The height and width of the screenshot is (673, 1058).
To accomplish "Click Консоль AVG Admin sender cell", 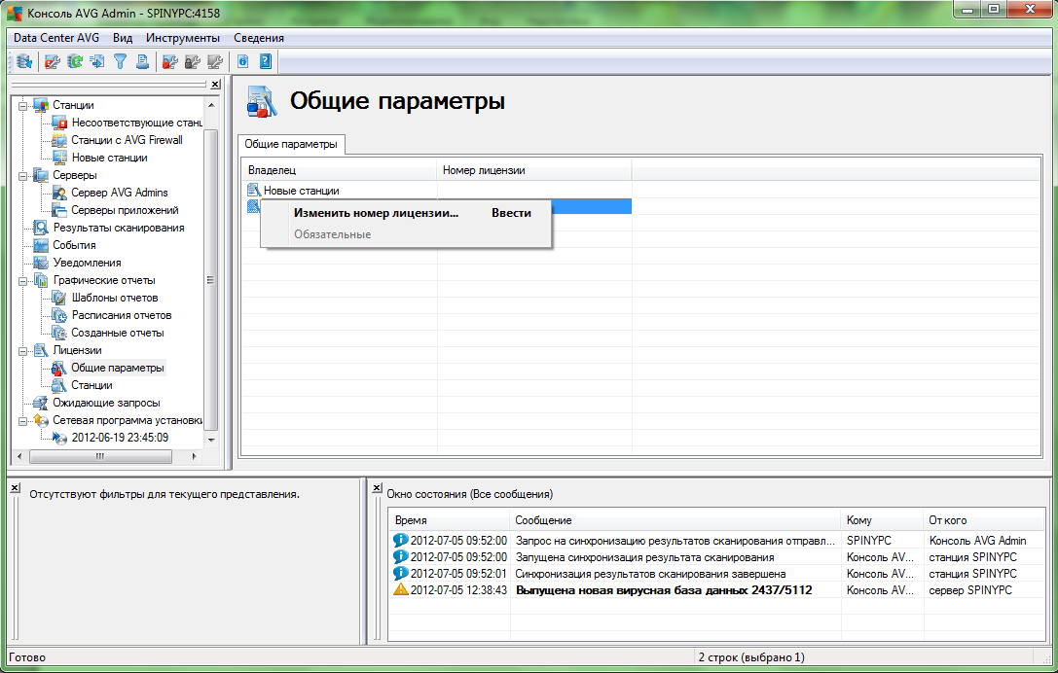I will click(978, 541).
